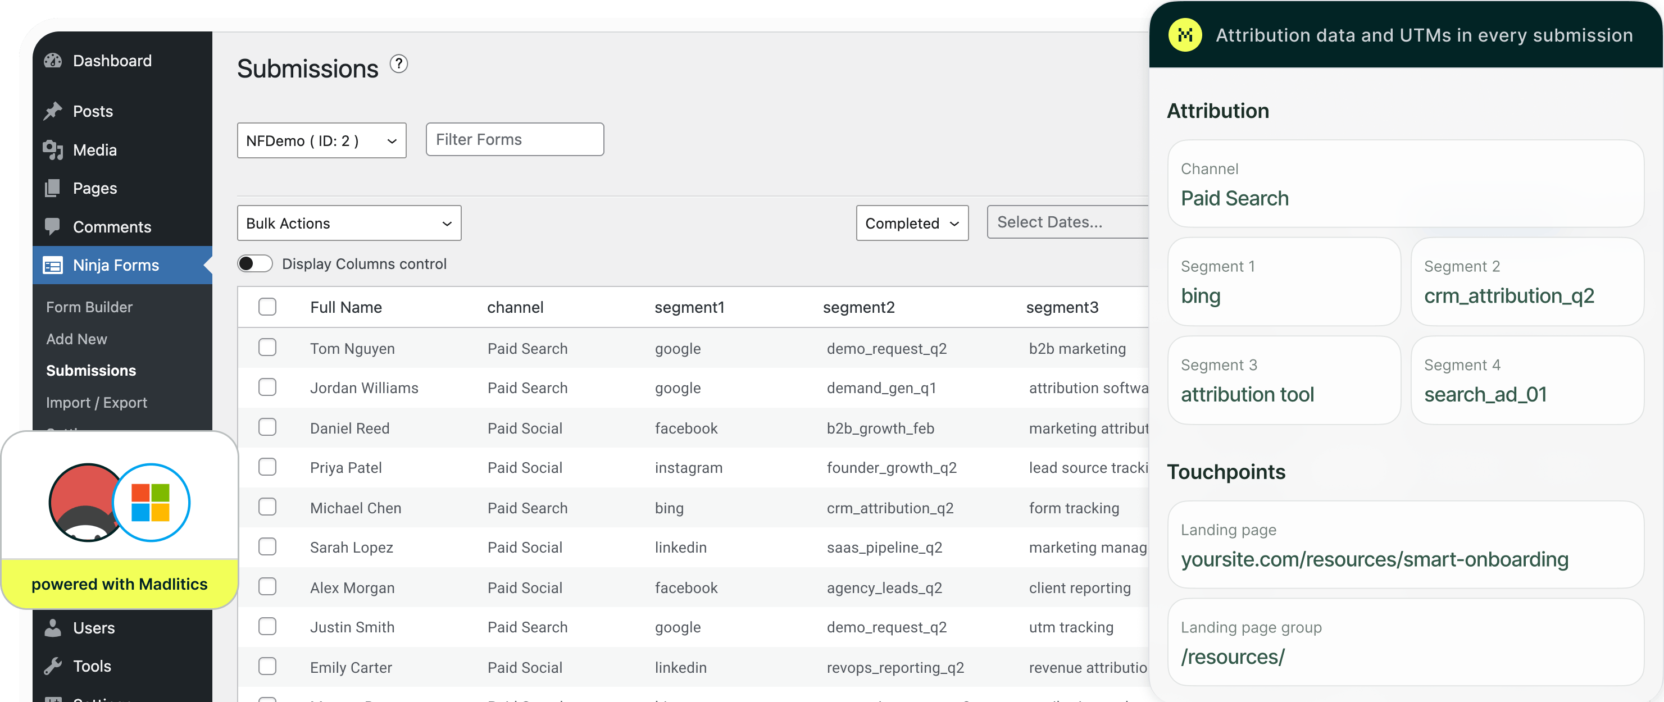Click saas_pipeline_q2 in Sarah Lopez row
The height and width of the screenshot is (702, 1664).
(884, 548)
